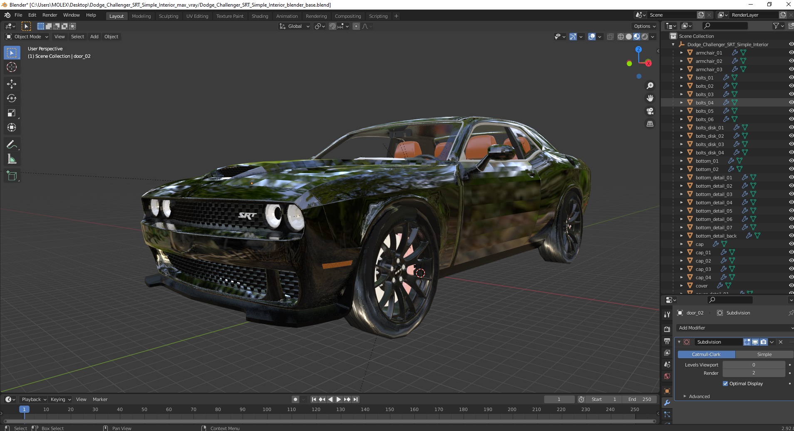The width and height of the screenshot is (794, 431).
Task: Select the Transform tool
Action: click(x=12, y=128)
